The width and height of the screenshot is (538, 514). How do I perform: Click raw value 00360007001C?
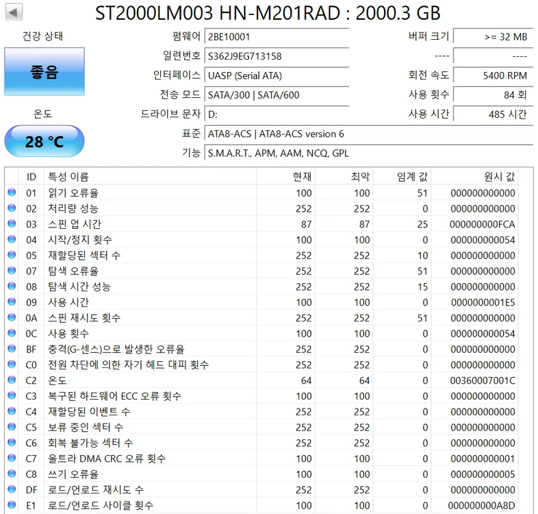point(483,380)
